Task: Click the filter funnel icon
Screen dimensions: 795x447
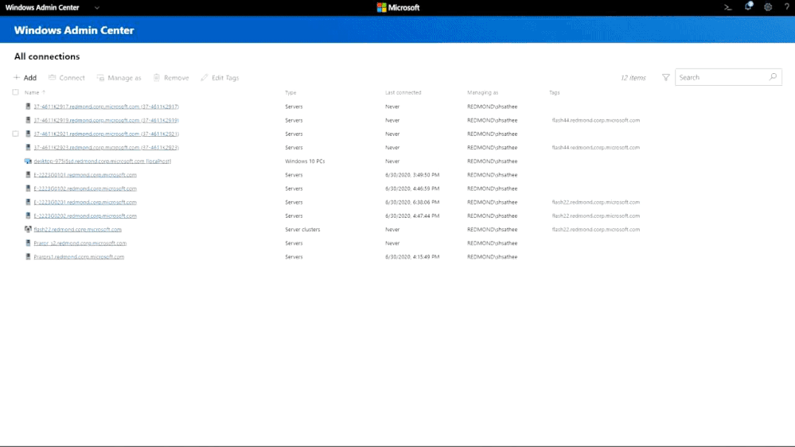Action: coord(666,77)
